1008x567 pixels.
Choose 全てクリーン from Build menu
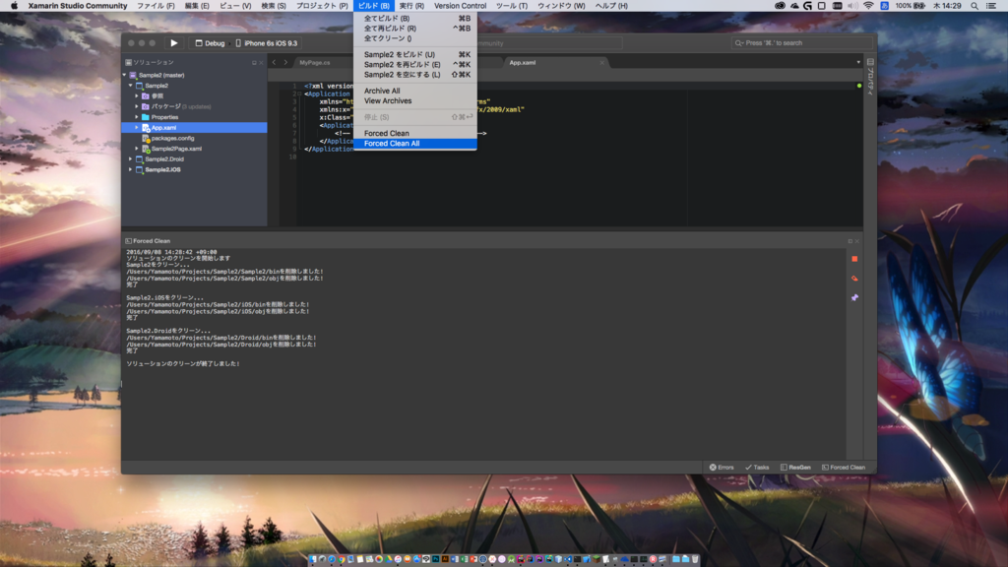(x=415, y=38)
